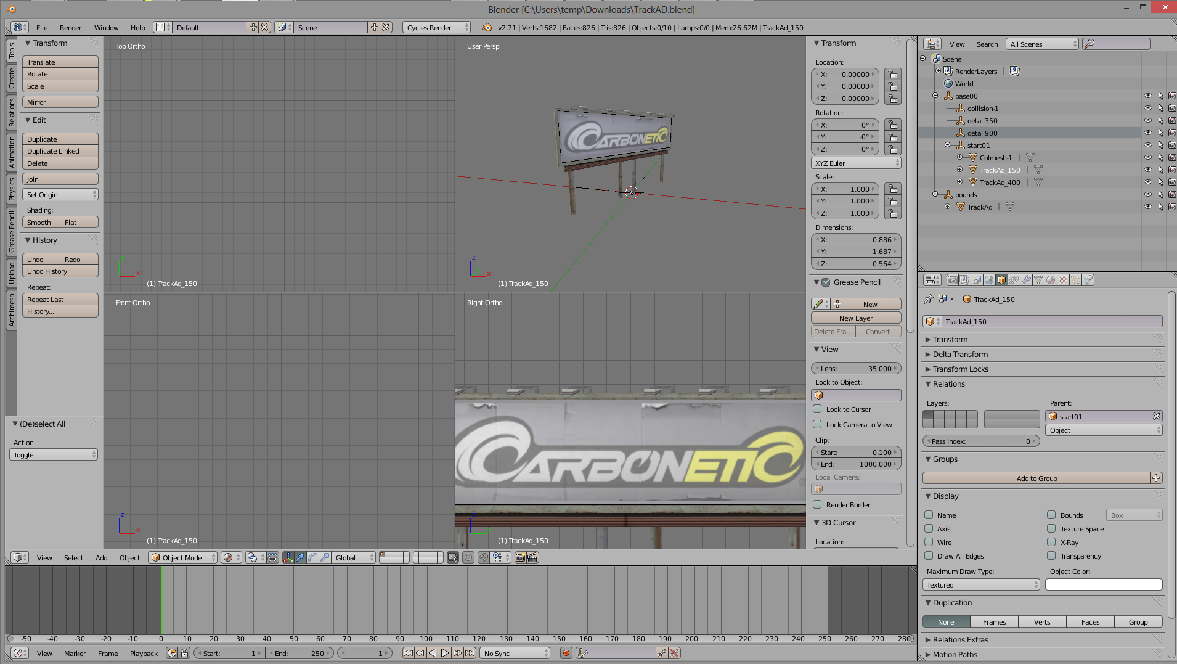Toggle the 3D manipulator widget icon
This screenshot has width=1177, height=664.
[x=288, y=557]
